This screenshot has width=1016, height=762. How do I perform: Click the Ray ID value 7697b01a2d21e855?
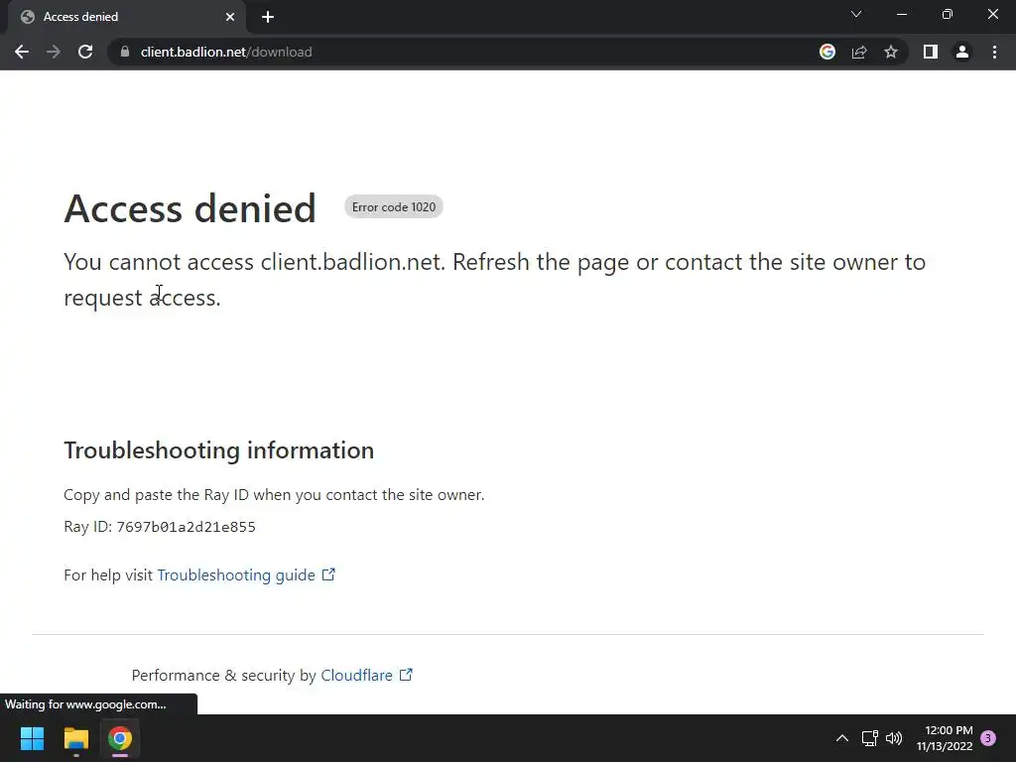point(186,527)
